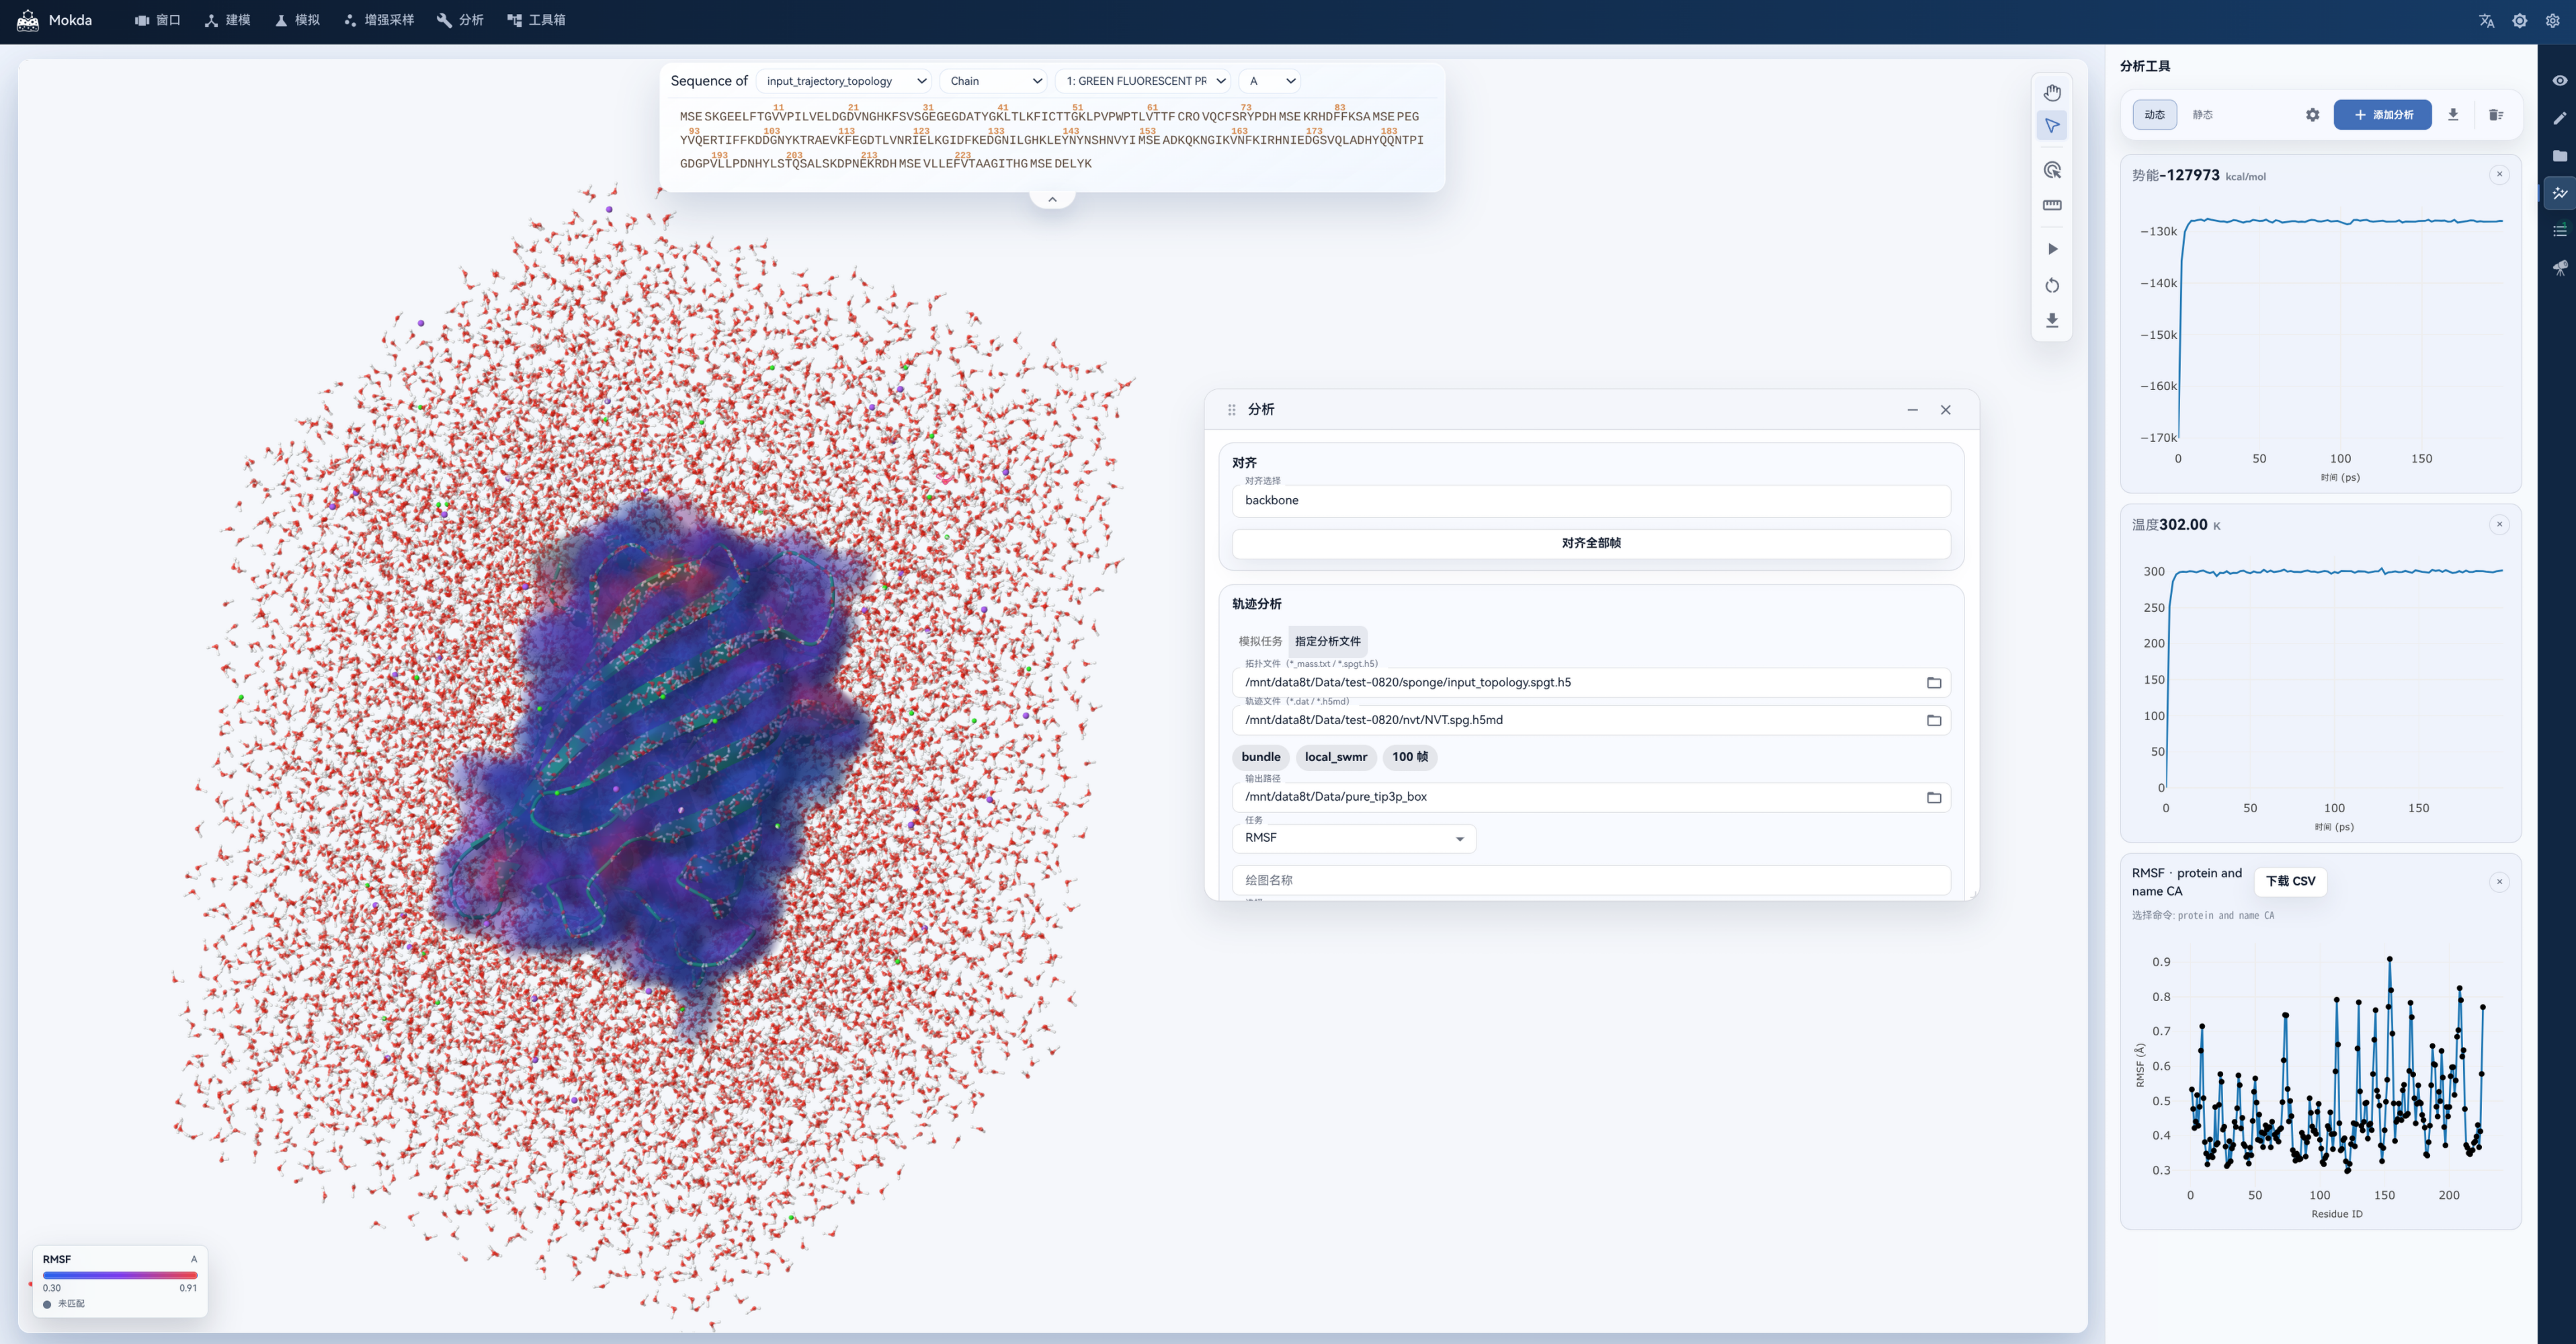2576x1344 pixels.
Task: Download all analysis results
Action: (x=2453, y=115)
